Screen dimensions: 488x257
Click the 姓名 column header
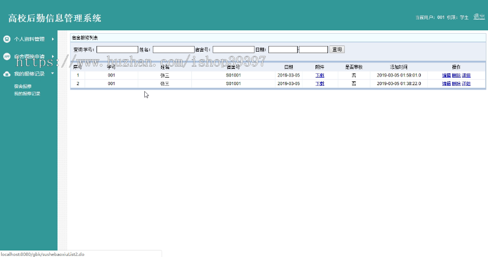[165, 67]
